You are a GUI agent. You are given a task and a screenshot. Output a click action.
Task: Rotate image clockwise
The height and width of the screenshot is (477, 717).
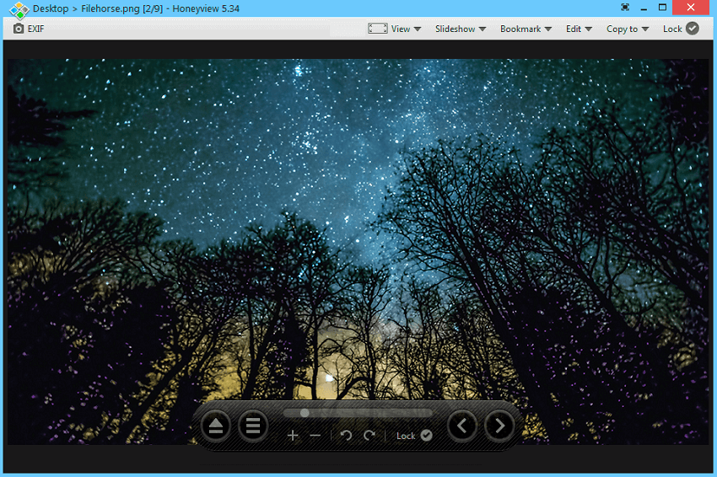[x=369, y=436]
